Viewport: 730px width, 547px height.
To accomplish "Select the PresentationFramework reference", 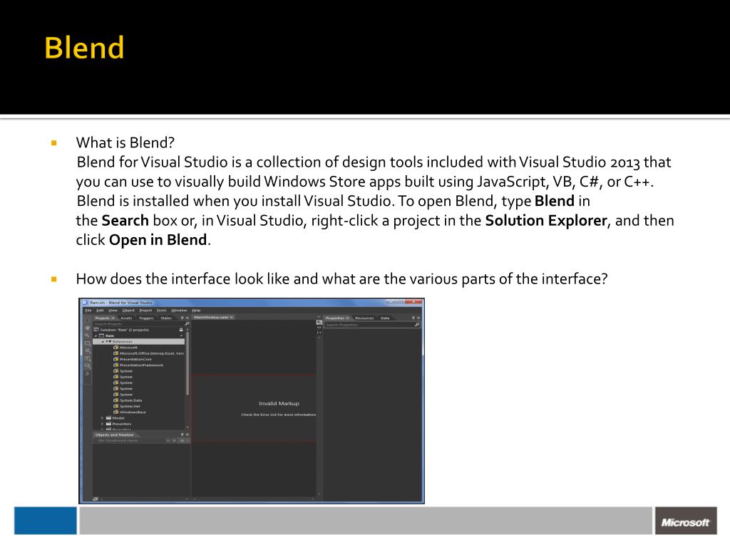I will pos(142,365).
